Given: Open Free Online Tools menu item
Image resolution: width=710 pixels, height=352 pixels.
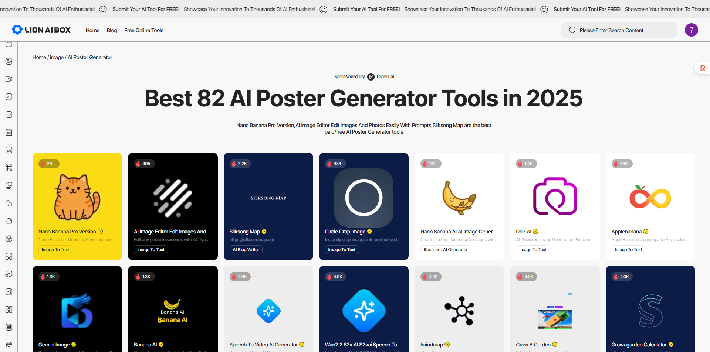Looking at the screenshot, I should click(144, 30).
